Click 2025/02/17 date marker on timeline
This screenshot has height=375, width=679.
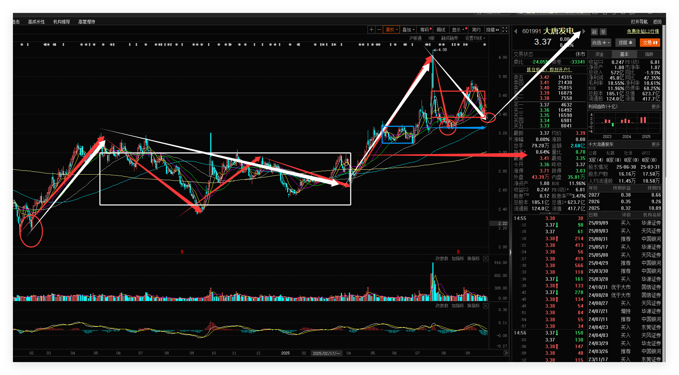coord(327,353)
